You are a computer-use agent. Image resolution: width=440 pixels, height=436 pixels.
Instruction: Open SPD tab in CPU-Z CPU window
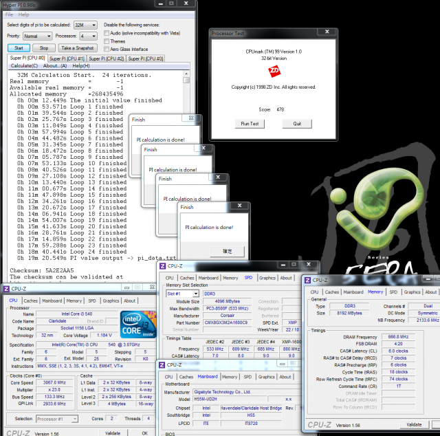click(92, 301)
